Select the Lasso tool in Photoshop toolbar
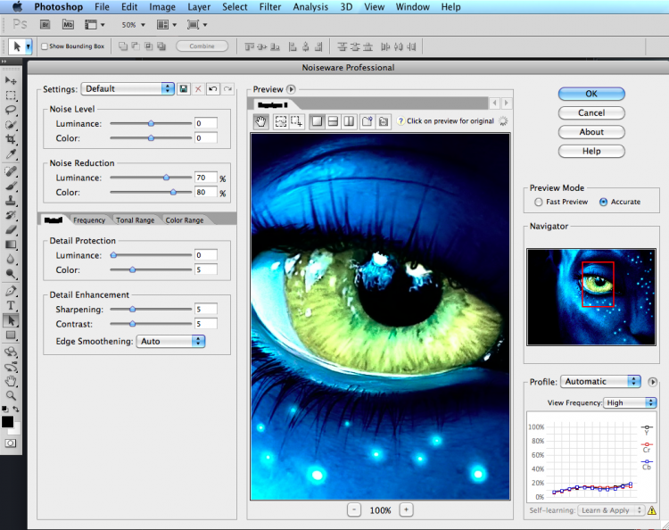This screenshot has height=530, width=669. 11,110
